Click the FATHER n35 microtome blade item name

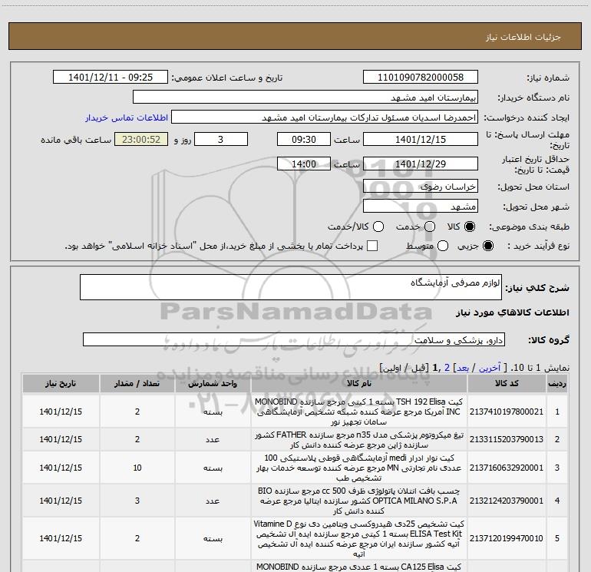(359, 440)
